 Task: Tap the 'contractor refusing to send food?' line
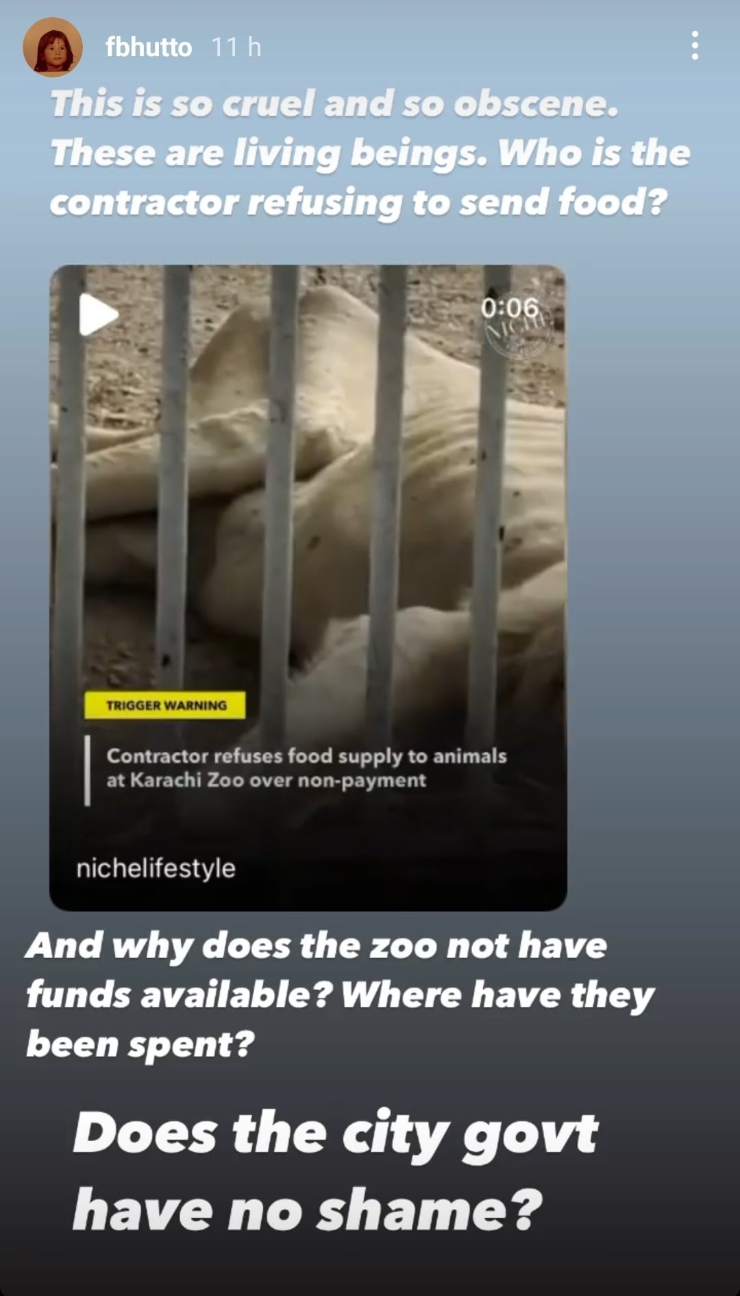point(358,203)
